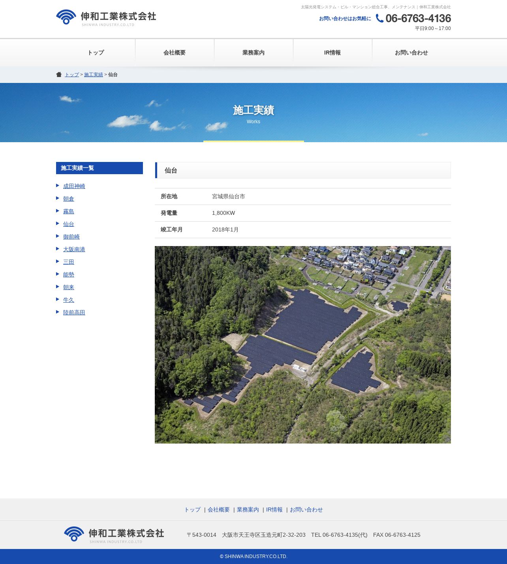Open the 朝来 works link

point(69,287)
